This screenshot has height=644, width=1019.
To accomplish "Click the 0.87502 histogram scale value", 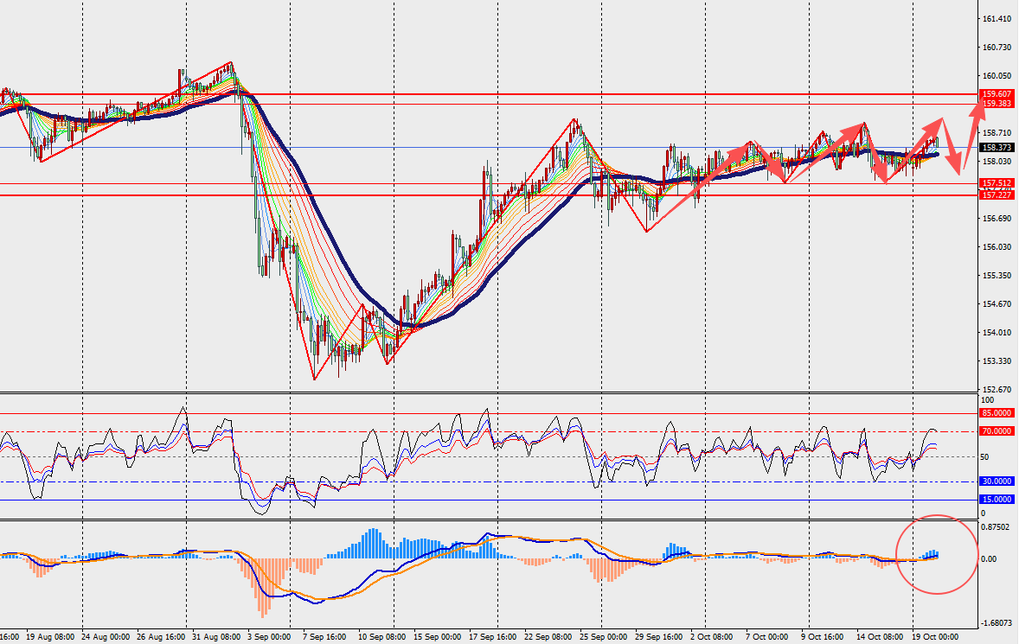I will 995,527.
